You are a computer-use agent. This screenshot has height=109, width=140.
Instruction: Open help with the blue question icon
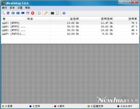pyautogui.click(x=64, y=13)
